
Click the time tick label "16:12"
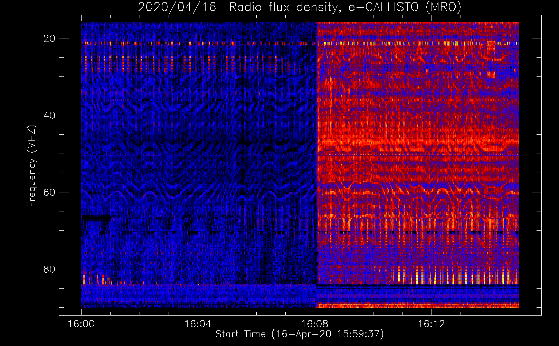tap(432, 324)
